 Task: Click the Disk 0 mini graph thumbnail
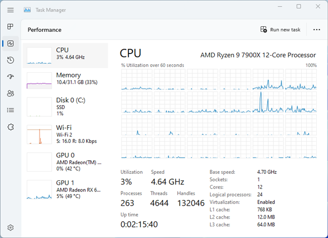[x=39, y=107]
